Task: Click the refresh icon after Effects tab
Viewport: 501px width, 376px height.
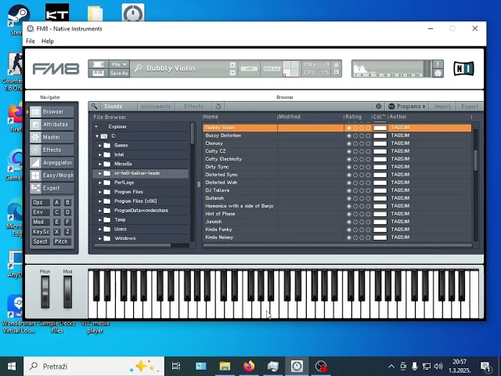Action: [x=218, y=107]
